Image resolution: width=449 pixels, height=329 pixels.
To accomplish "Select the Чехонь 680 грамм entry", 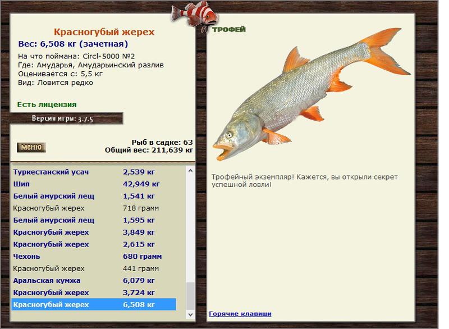I will click(x=94, y=257).
